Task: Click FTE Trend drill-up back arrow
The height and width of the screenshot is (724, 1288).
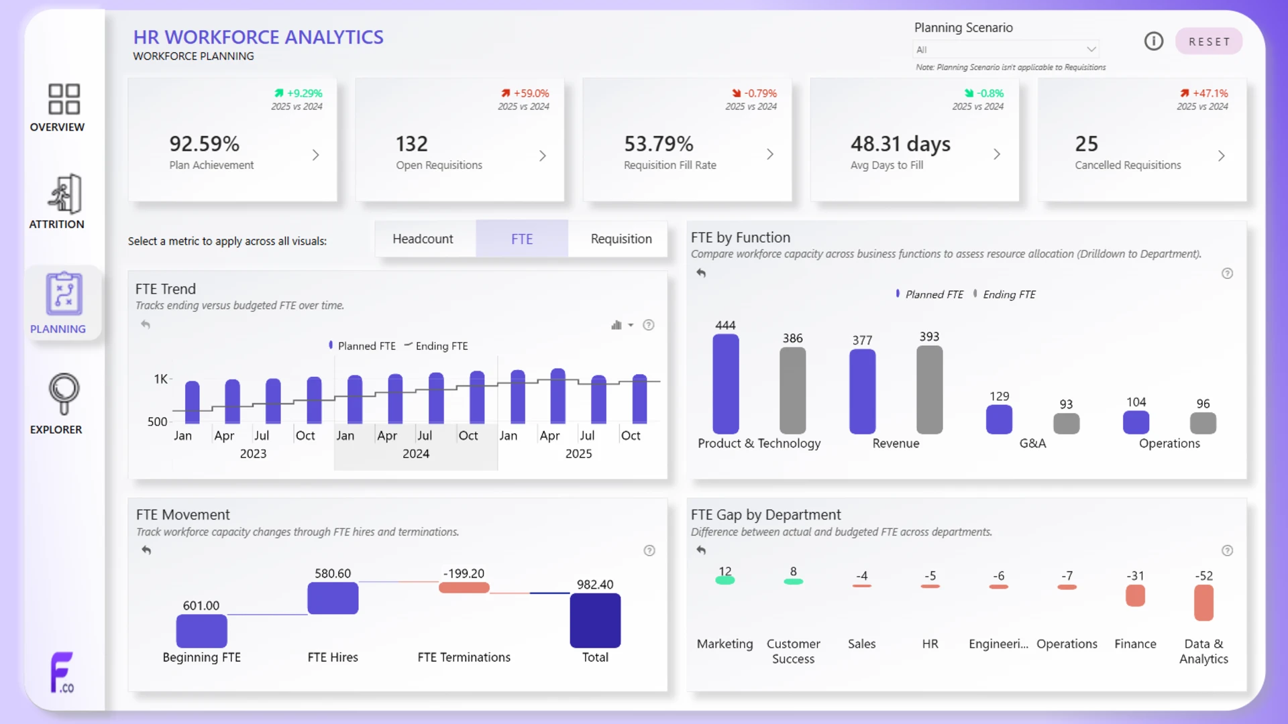Action: click(x=146, y=325)
